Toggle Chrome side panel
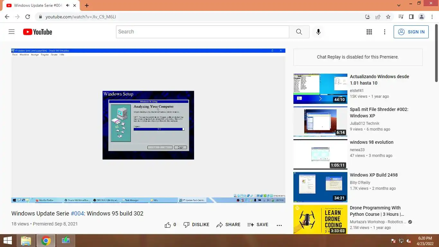The image size is (439, 247). pos(411,17)
